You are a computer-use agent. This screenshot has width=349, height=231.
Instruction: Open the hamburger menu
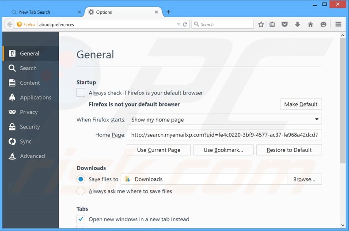[338, 24]
